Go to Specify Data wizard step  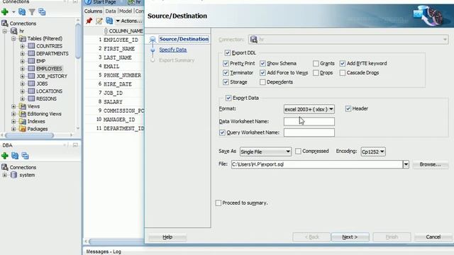(173, 50)
